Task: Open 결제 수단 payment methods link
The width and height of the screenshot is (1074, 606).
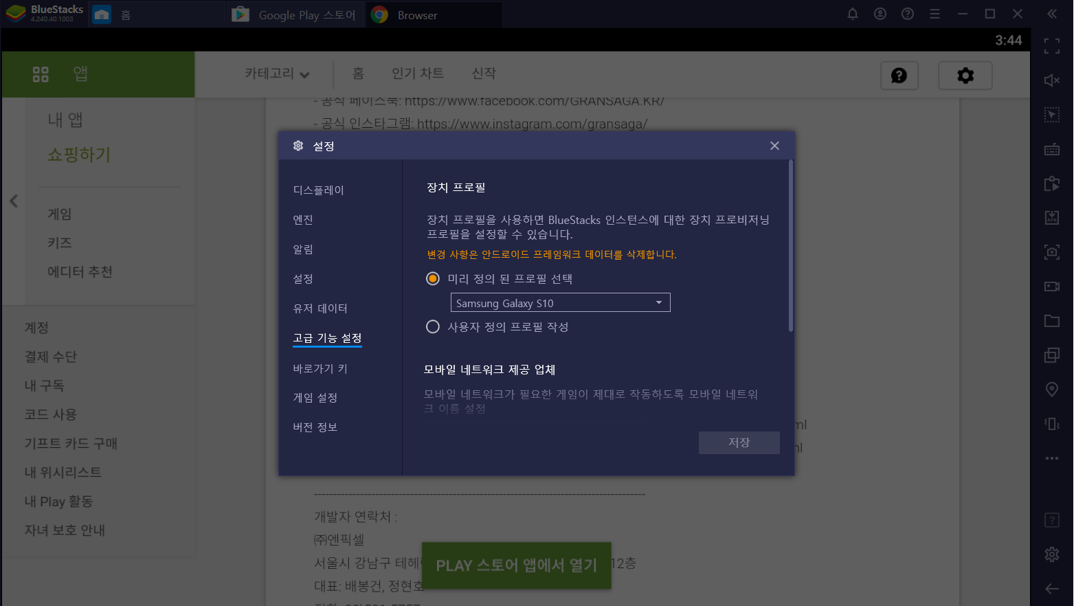Action: (x=51, y=357)
